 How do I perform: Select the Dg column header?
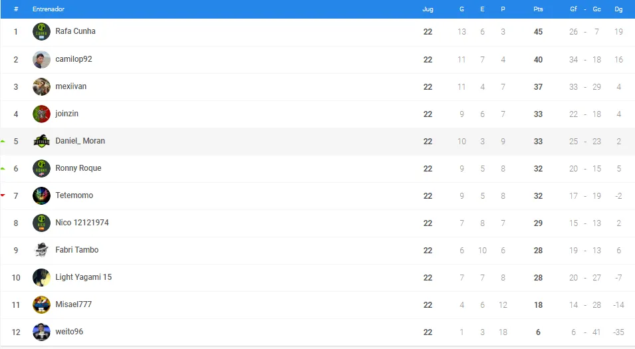coord(618,9)
